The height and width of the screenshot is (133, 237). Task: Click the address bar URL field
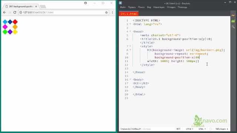pos(63,12)
